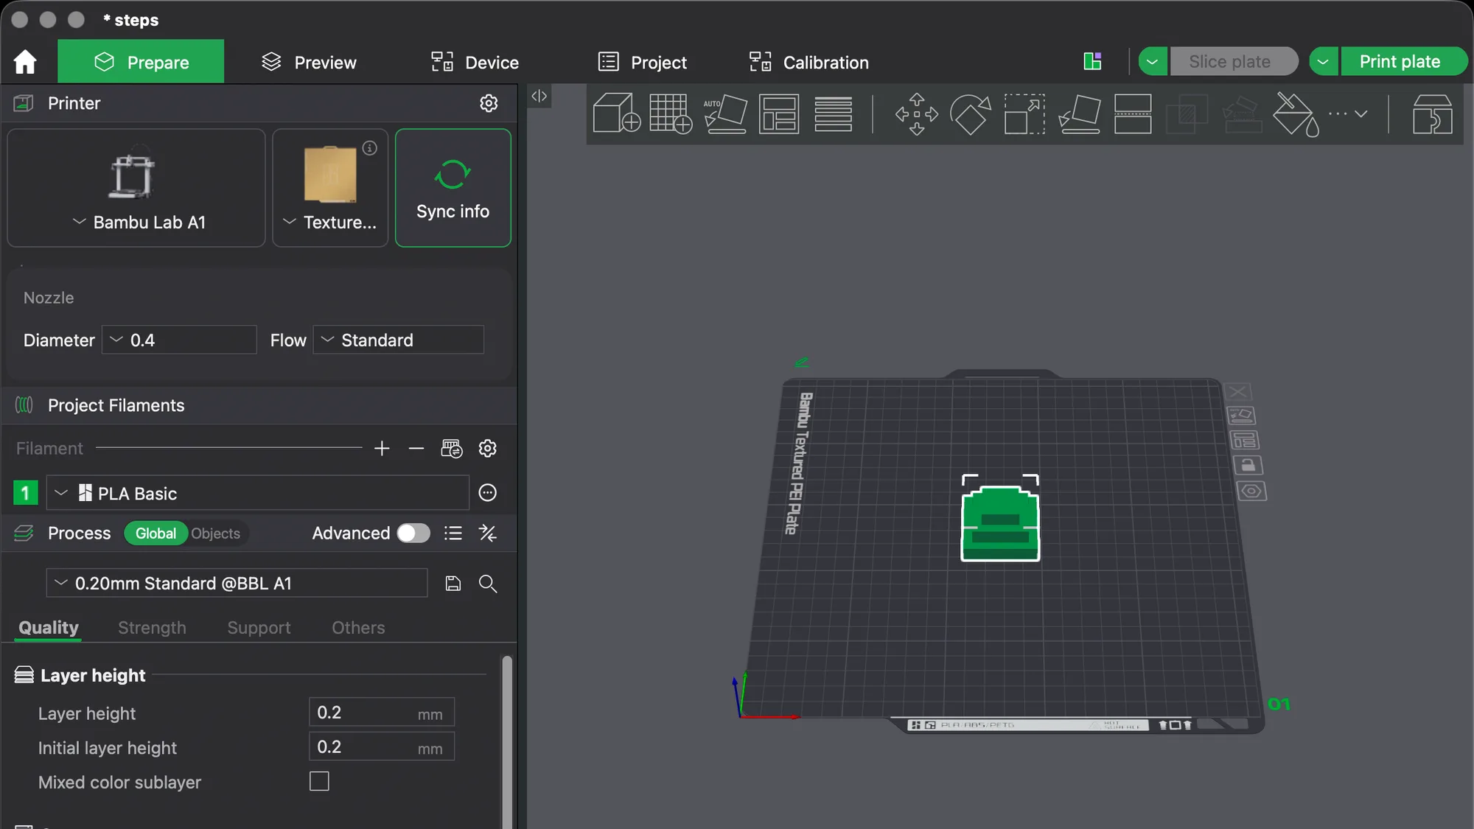
Task: Switch process scope to Objects
Action: point(215,534)
